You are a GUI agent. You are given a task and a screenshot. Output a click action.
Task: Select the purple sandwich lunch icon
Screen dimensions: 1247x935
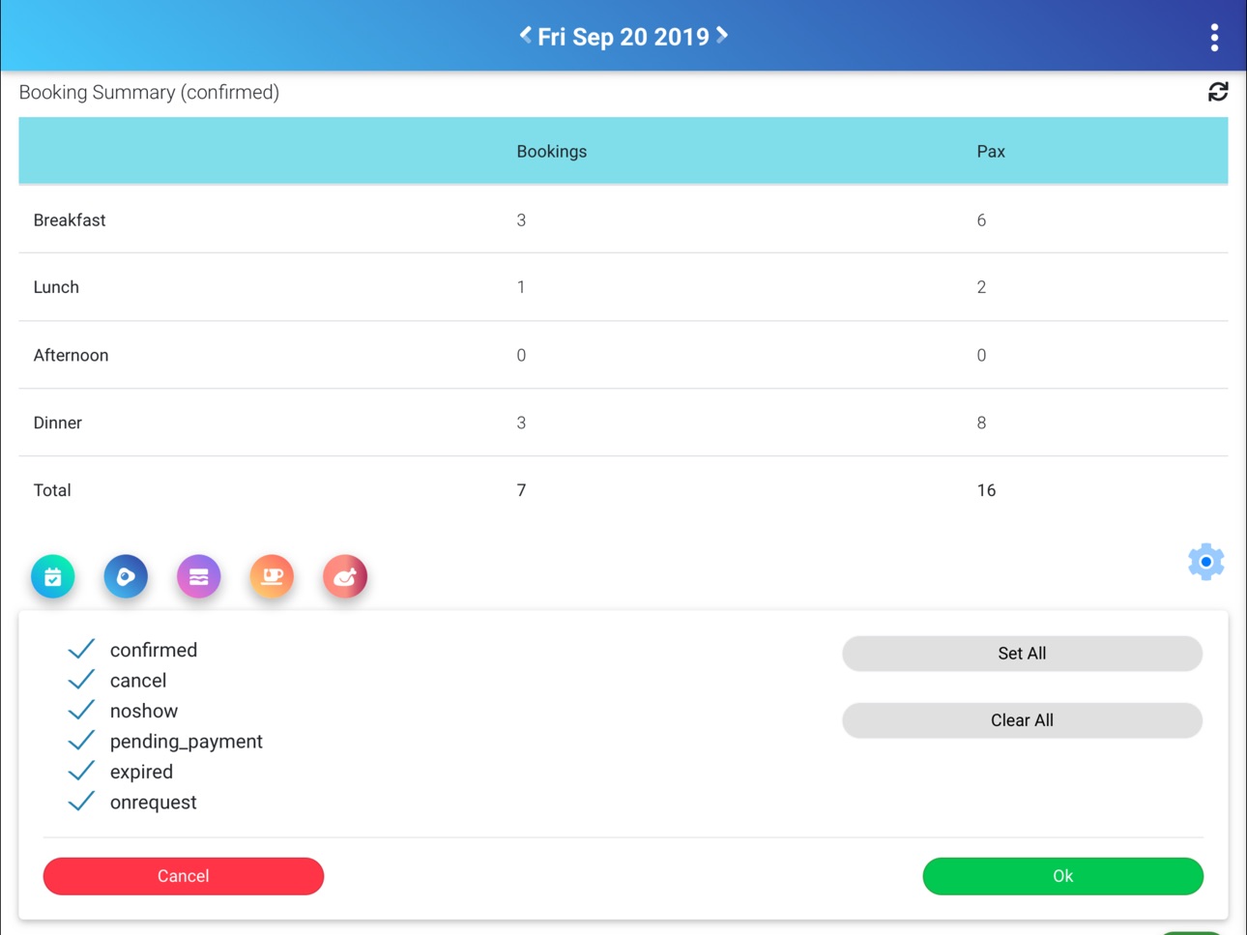click(x=199, y=576)
